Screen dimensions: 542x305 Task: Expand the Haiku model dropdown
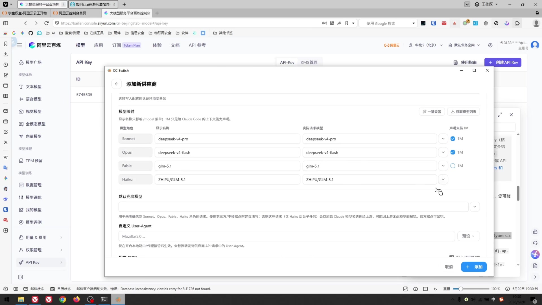[x=443, y=179]
